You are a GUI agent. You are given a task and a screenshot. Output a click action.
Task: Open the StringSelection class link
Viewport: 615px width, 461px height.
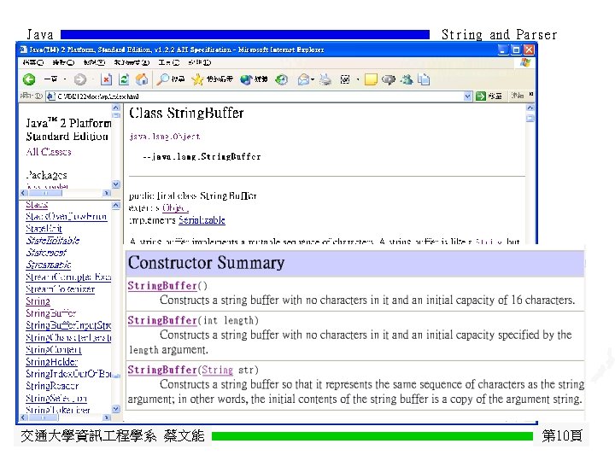56,399
